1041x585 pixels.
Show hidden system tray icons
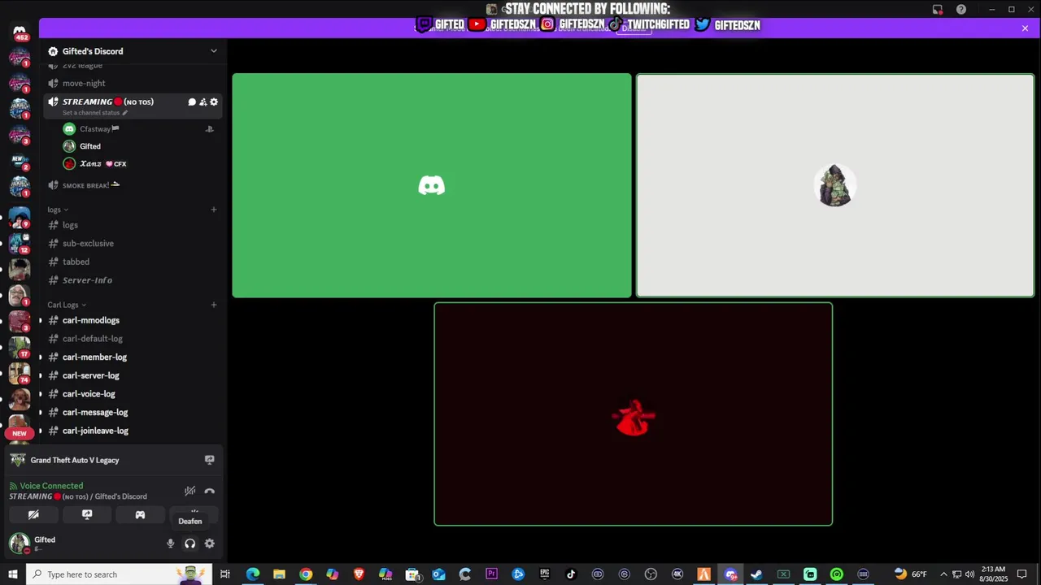[x=943, y=574]
